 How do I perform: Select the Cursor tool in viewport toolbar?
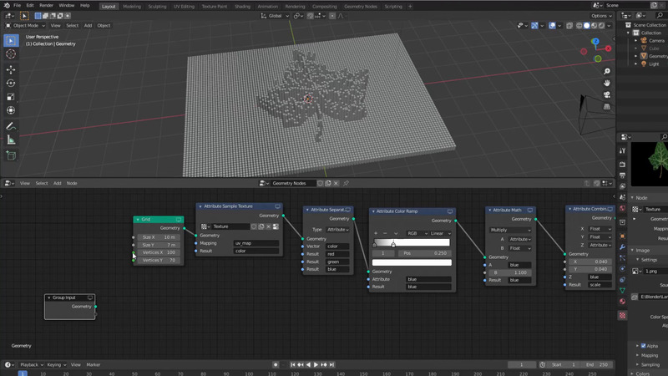pos(11,54)
